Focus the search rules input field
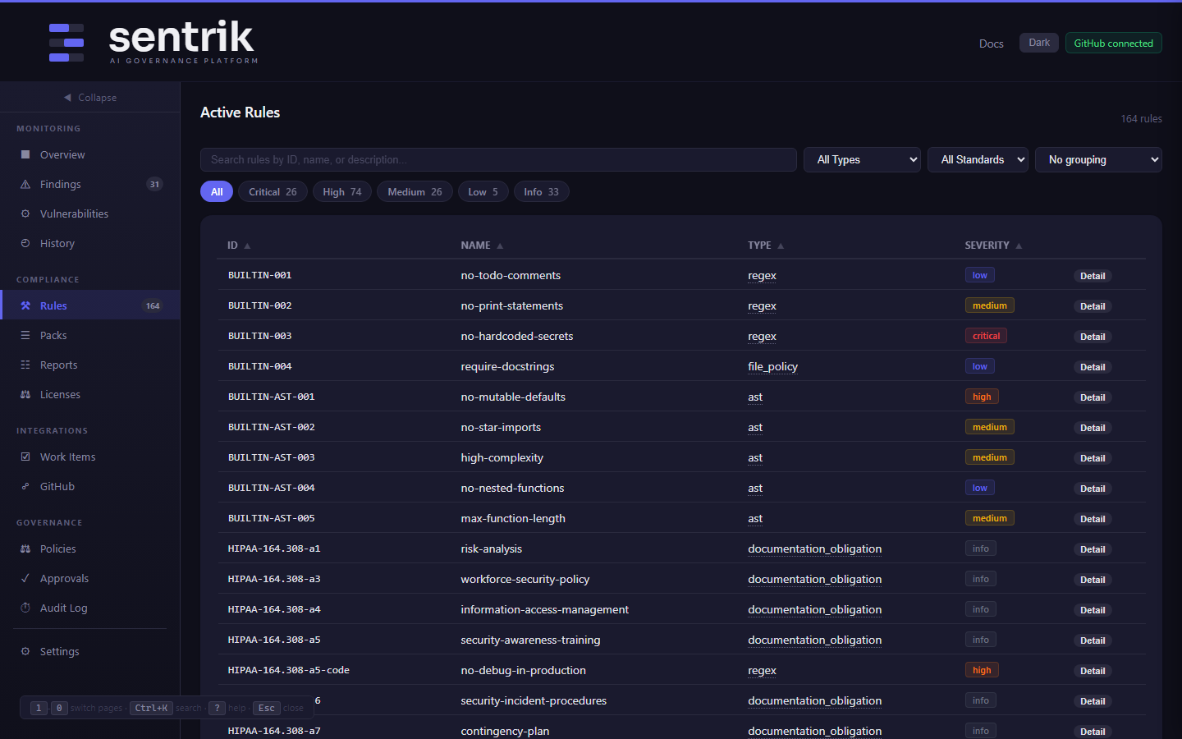The height and width of the screenshot is (739, 1182). point(498,159)
